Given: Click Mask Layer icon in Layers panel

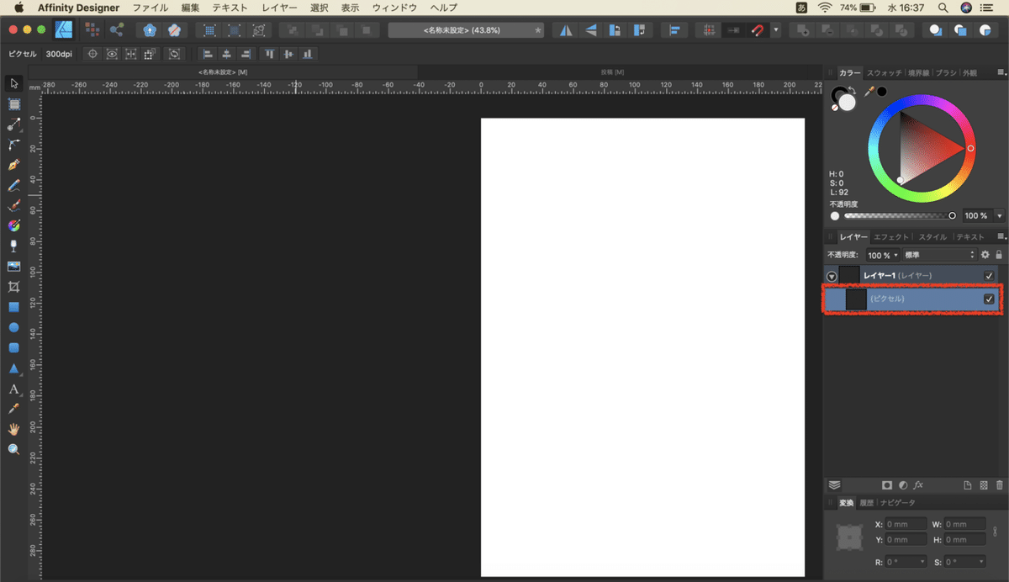Looking at the screenshot, I should (886, 485).
